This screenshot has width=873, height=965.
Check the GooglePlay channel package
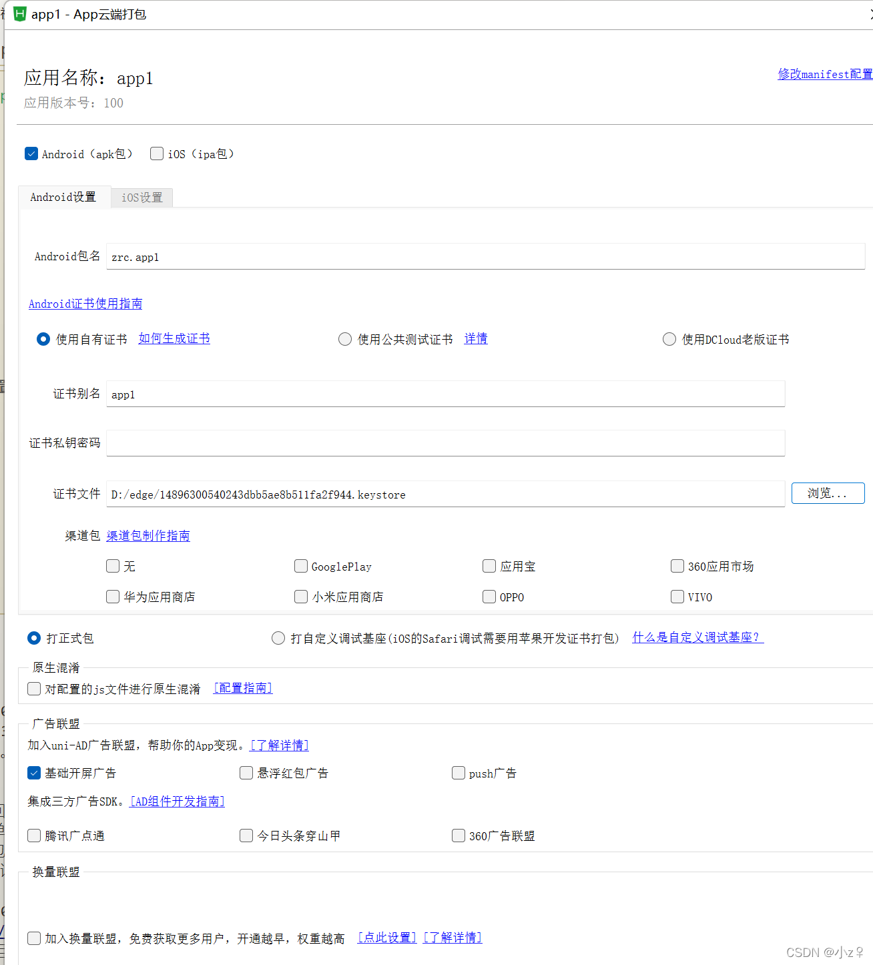(301, 566)
